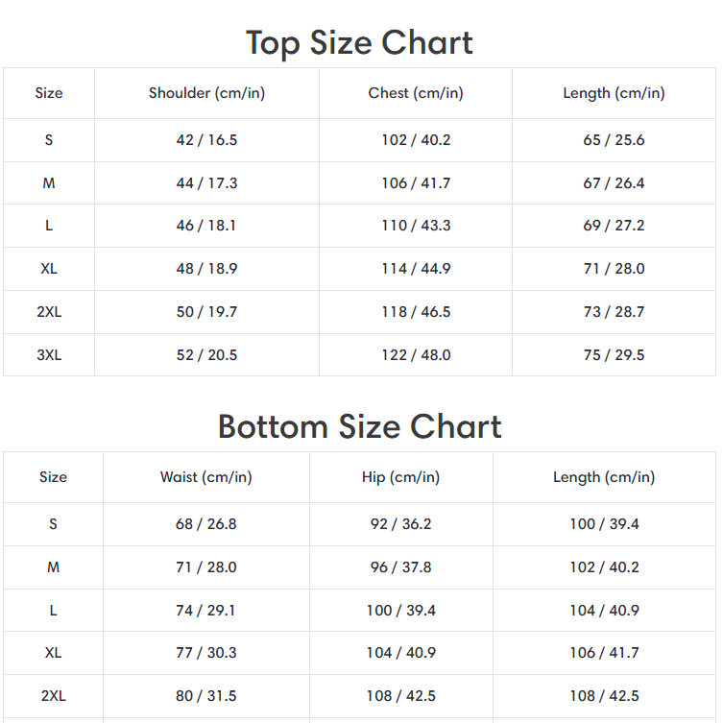Select the Hip (cm/in) column header

coord(401,477)
